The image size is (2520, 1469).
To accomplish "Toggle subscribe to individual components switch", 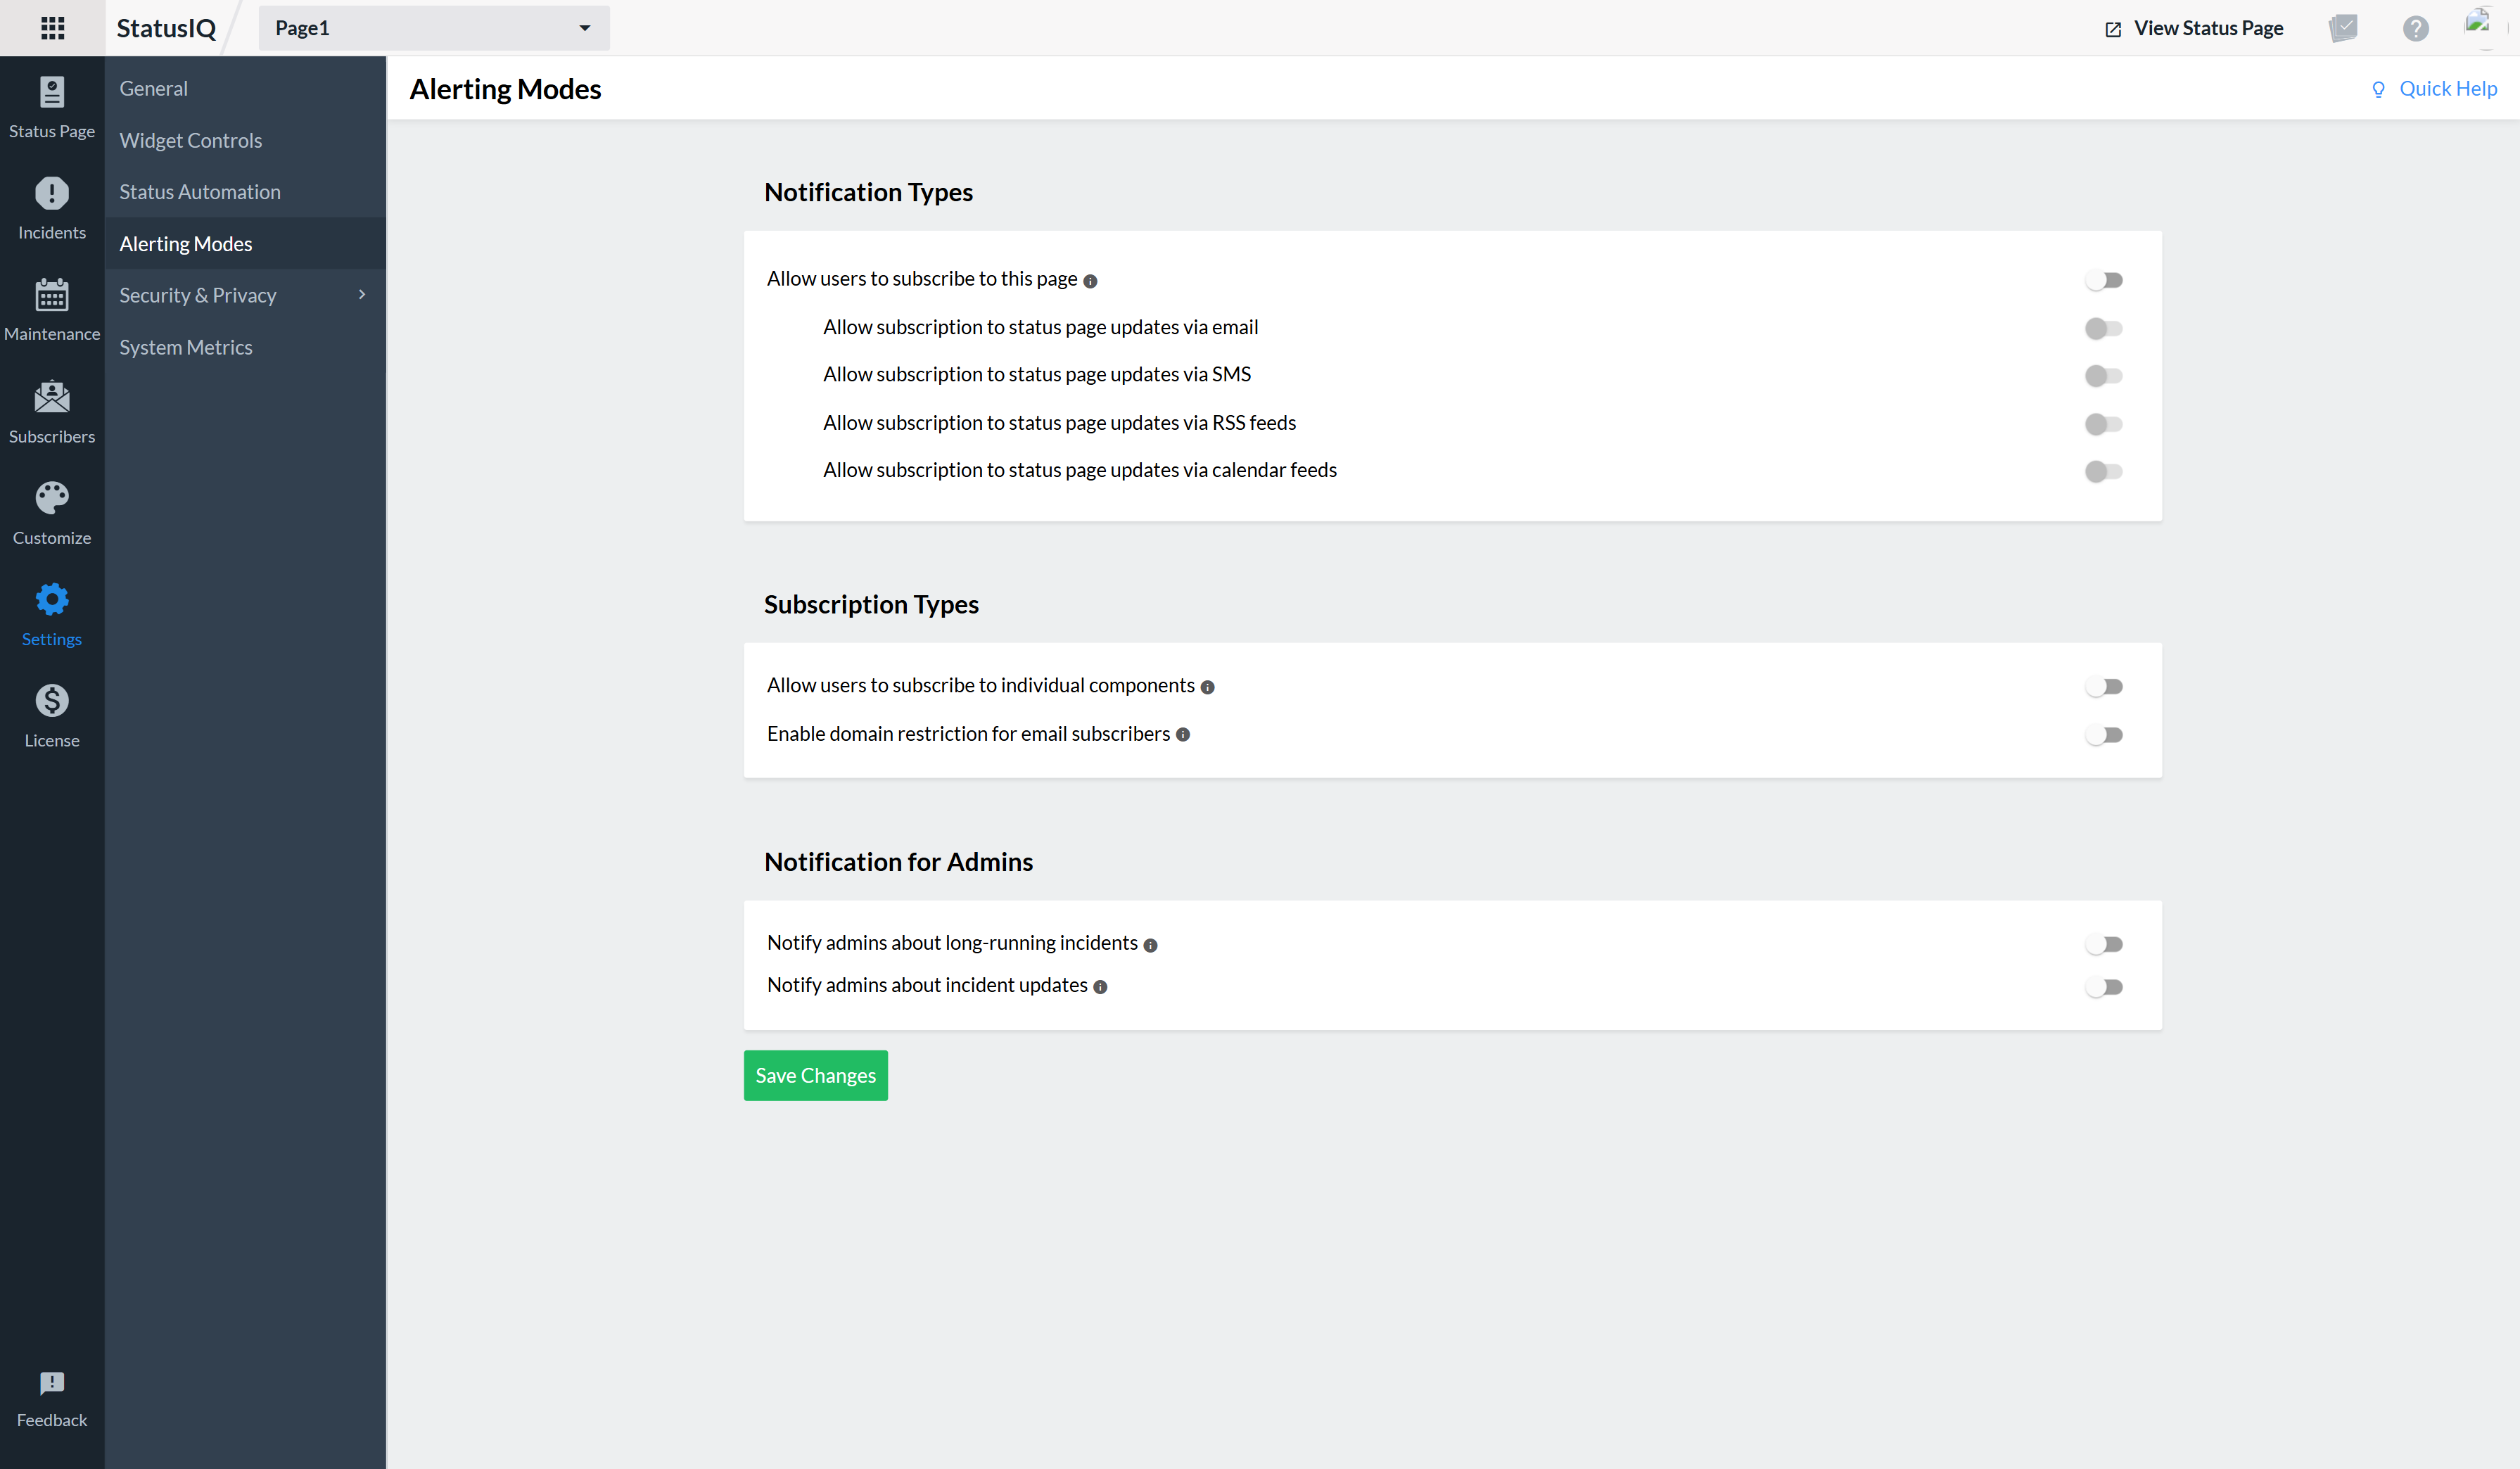I will [x=2103, y=686].
